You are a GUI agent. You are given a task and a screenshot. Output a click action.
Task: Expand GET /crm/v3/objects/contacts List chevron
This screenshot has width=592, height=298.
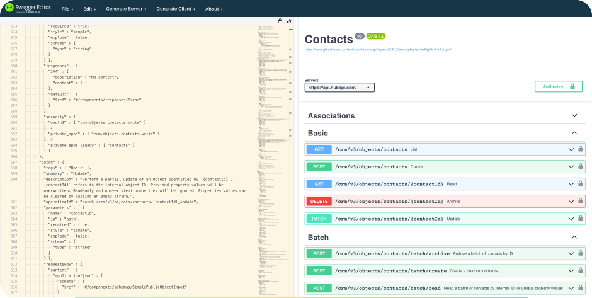click(571, 149)
